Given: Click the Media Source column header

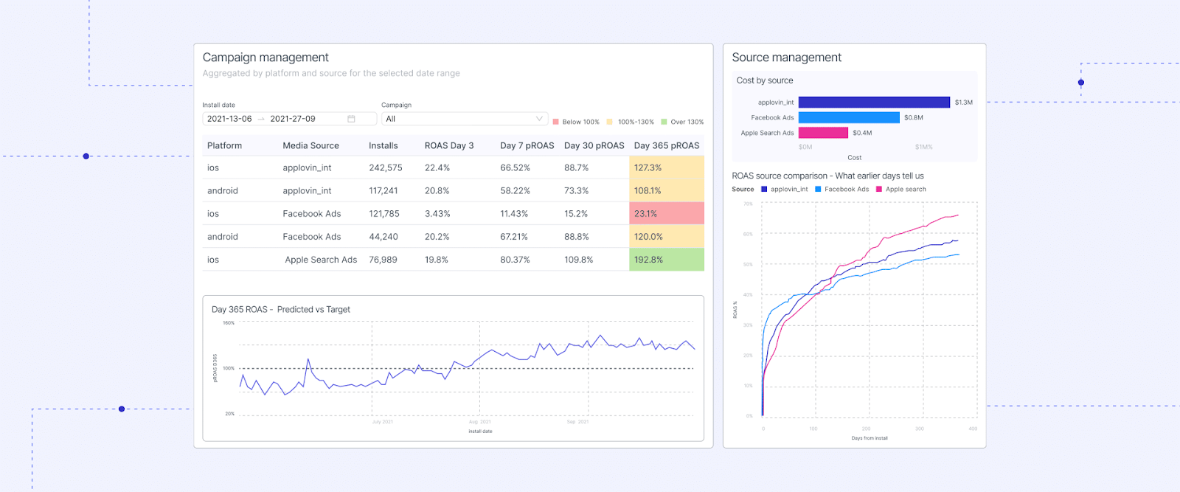Looking at the screenshot, I should pyautogui.click(x=310, y=146).
